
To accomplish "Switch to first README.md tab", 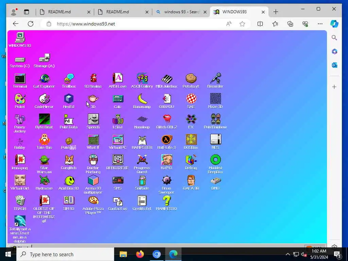I will coord(65,12).
